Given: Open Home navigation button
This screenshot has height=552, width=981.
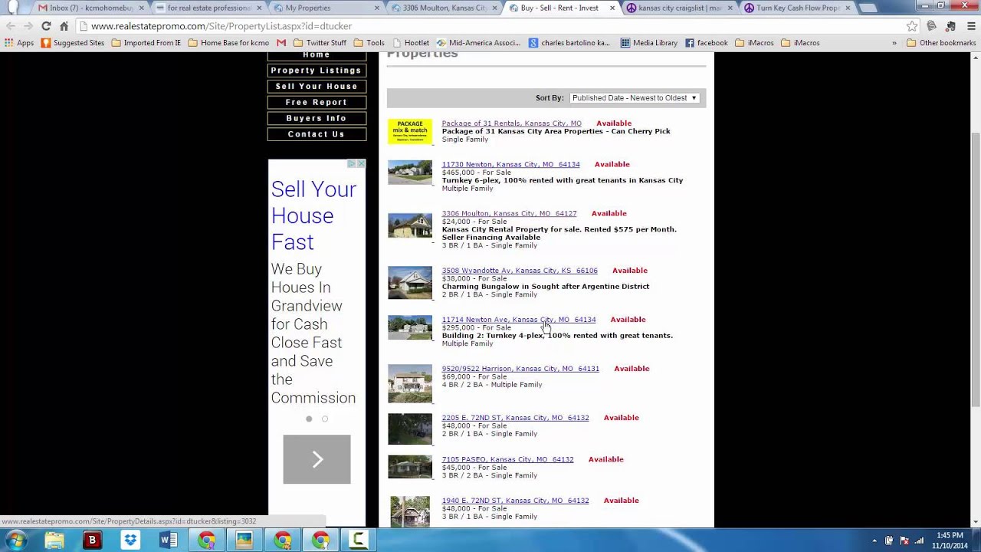Looking at the screenshot, I should (x=317, y=55).
